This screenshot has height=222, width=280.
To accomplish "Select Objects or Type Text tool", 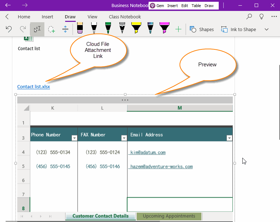I will [x=37, y=29].
